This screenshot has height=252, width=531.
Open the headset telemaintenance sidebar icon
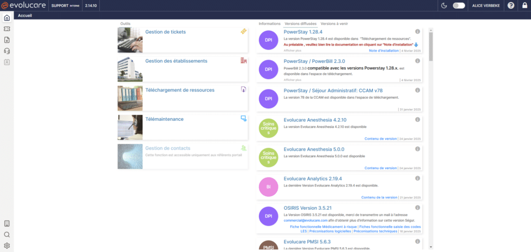point(7,51)
